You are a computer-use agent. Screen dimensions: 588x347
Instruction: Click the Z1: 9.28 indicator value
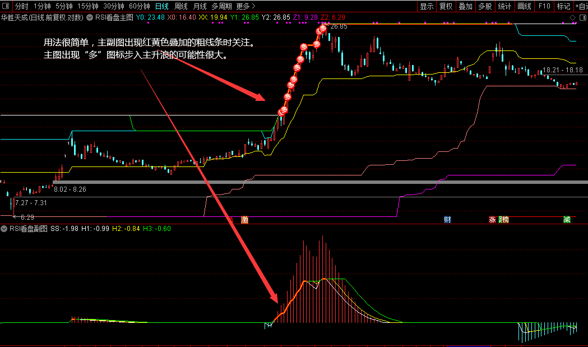coord(305,17)
